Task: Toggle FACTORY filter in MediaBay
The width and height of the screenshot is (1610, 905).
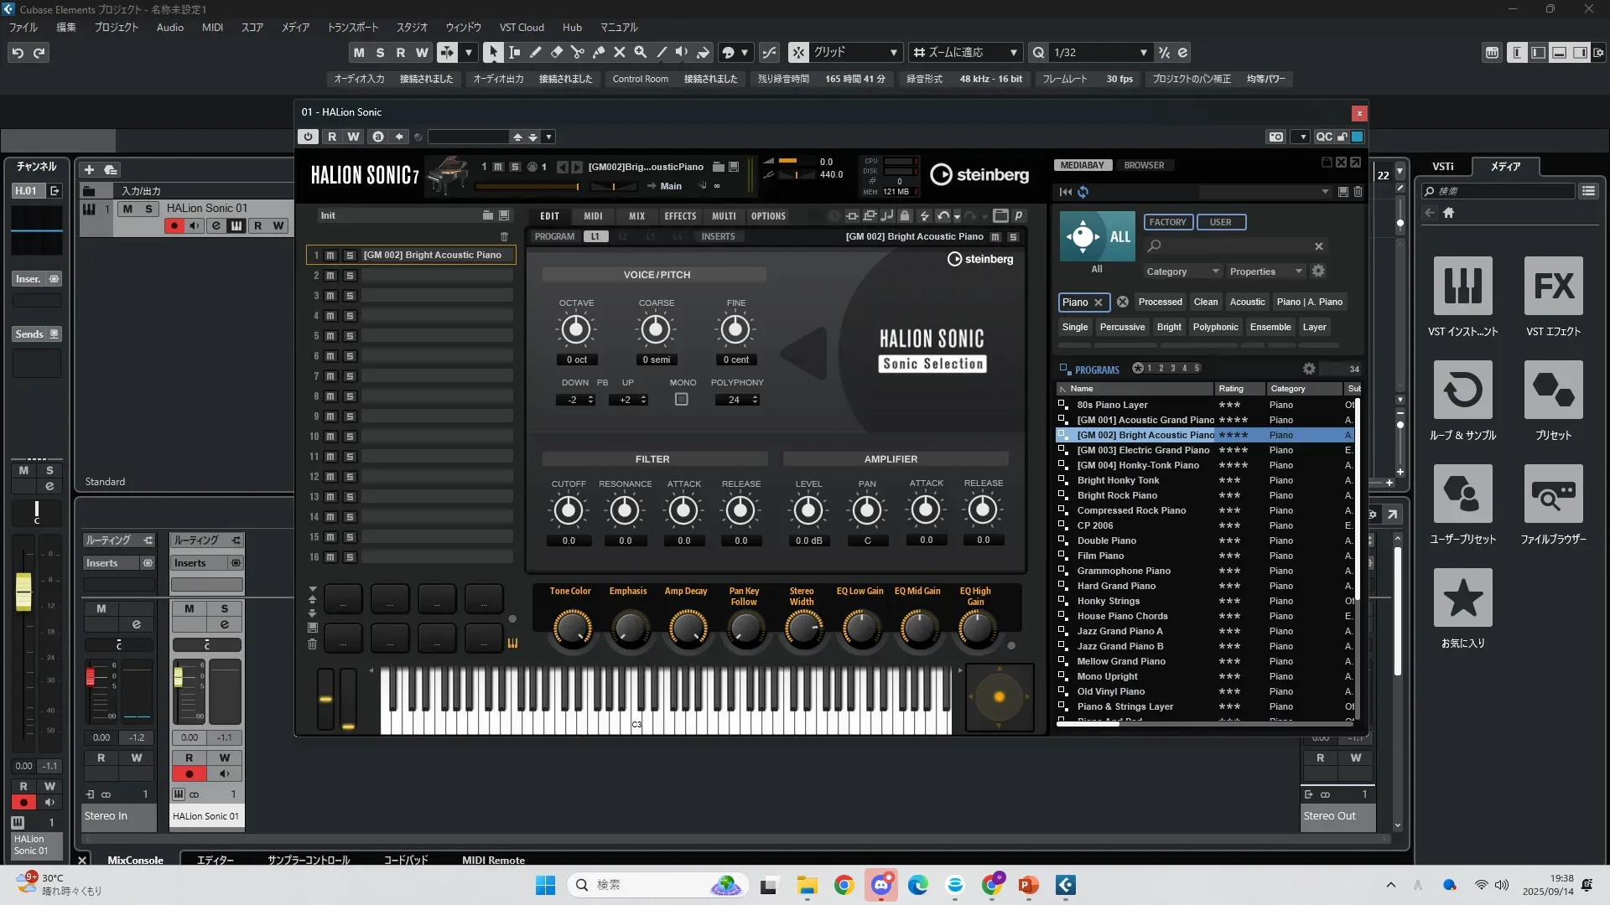Action: pos(1167,222)
